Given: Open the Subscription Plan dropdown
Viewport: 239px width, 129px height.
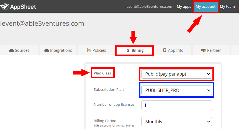Looking at the screenshot, I should [176, 90].
